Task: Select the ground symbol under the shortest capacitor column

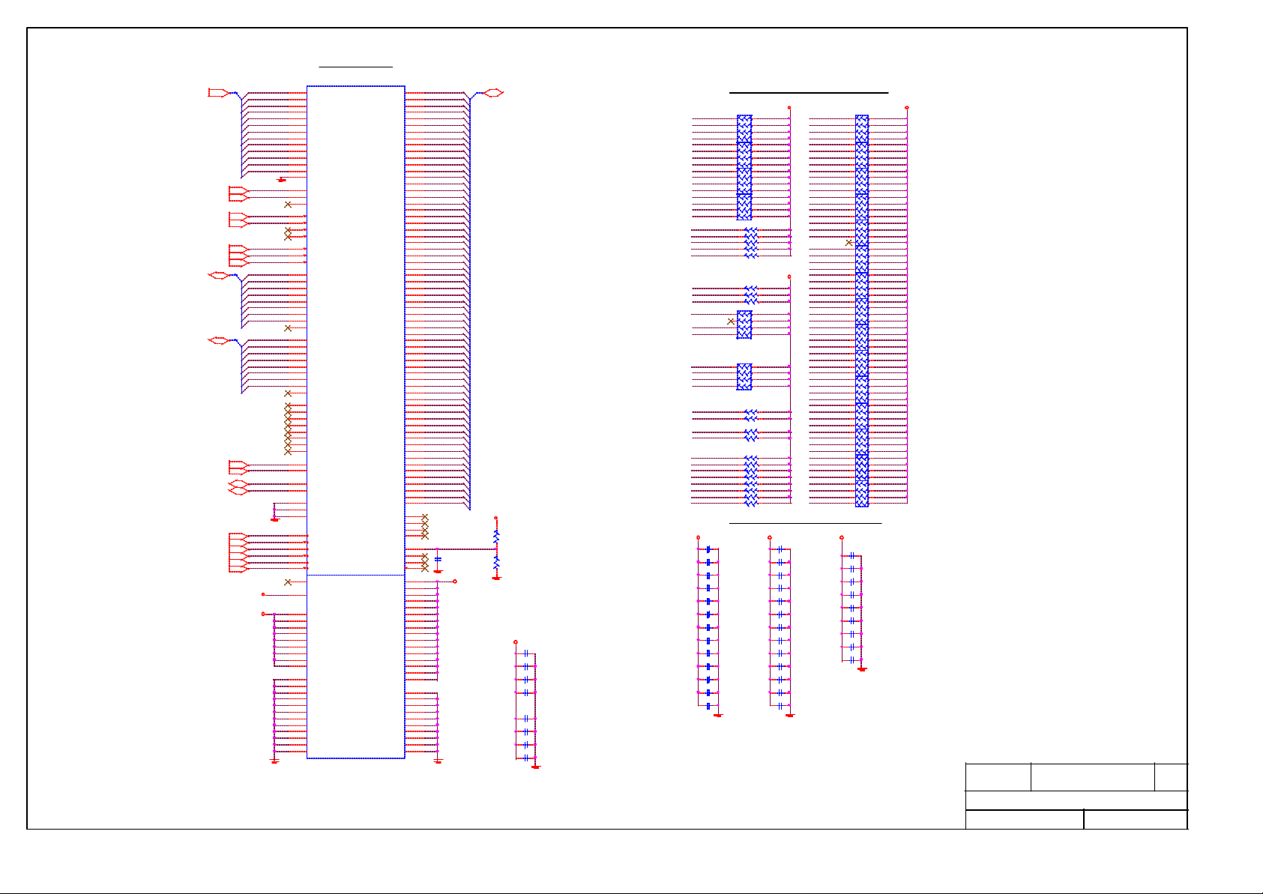Action: pyautogui.click(x=862, y=668)
